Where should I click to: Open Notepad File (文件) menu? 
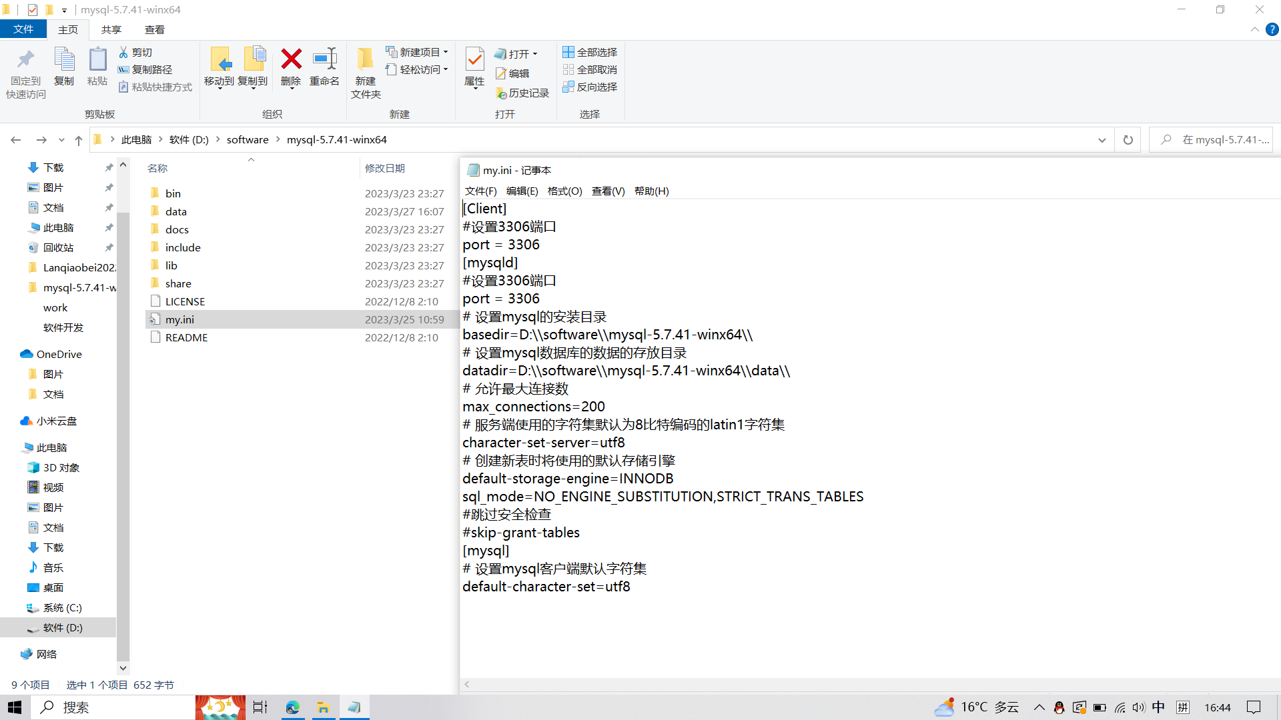[480, 191]
